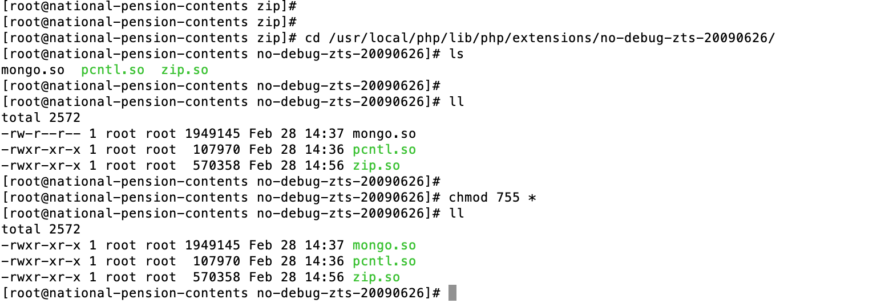881x303 pixels.
Task: Click the second 'total 2572' line
Action: [41, 230]
